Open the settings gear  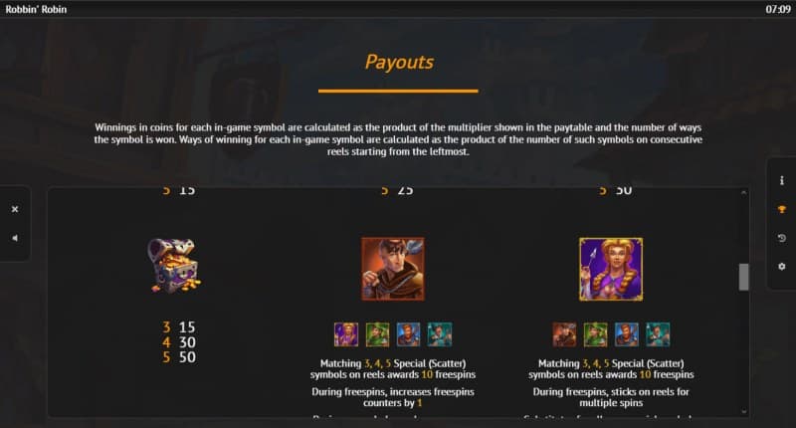[x=781, y=267]
